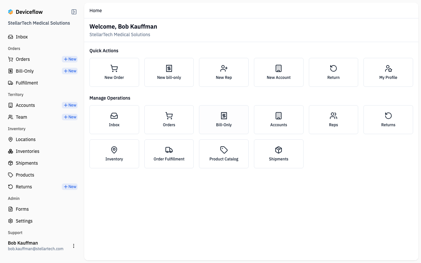Open Bill-Only in the sidebar
Screen dimensions: 421x263
[33, 71]
